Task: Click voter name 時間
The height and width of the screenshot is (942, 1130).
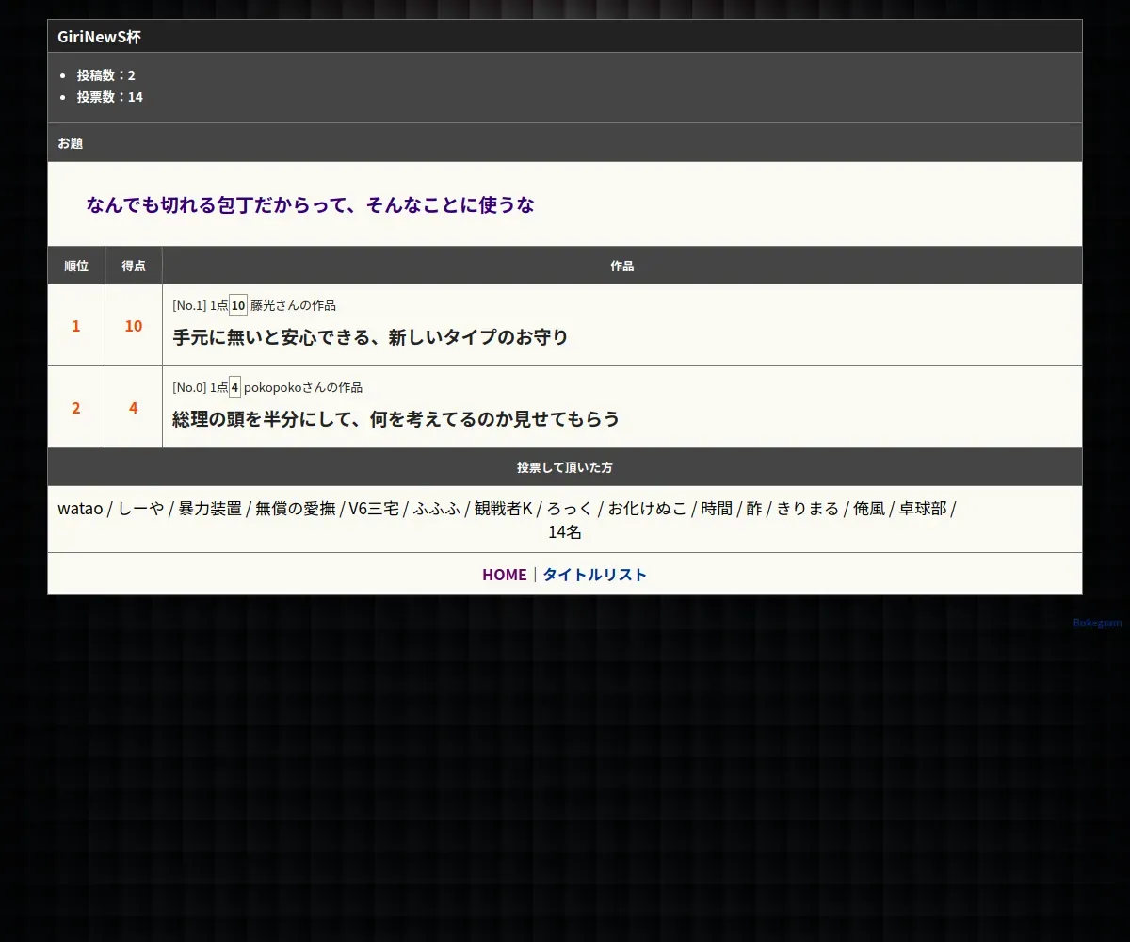Action: pos(717,509)
